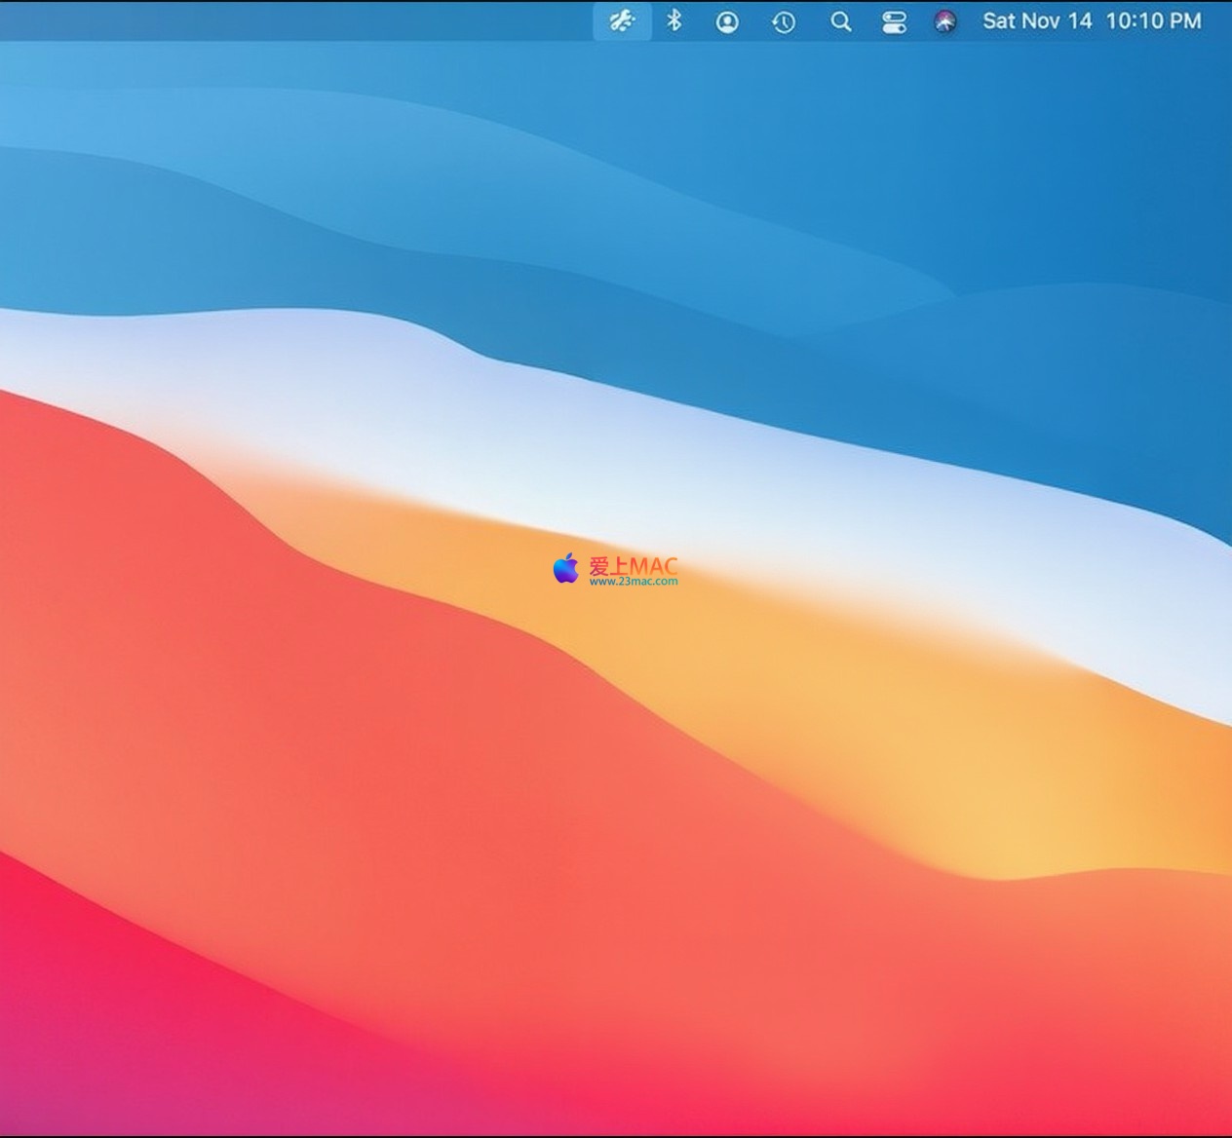
Task: Click the 爱上MAC watermark text
Action: pyautogui.click(x=633, y=565)
